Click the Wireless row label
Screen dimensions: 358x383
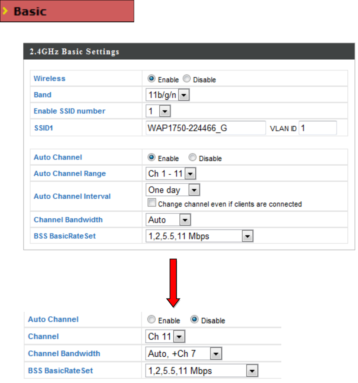(50, 78)
